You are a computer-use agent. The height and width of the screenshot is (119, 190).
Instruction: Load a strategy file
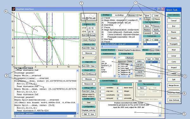[x=156, y=16]
